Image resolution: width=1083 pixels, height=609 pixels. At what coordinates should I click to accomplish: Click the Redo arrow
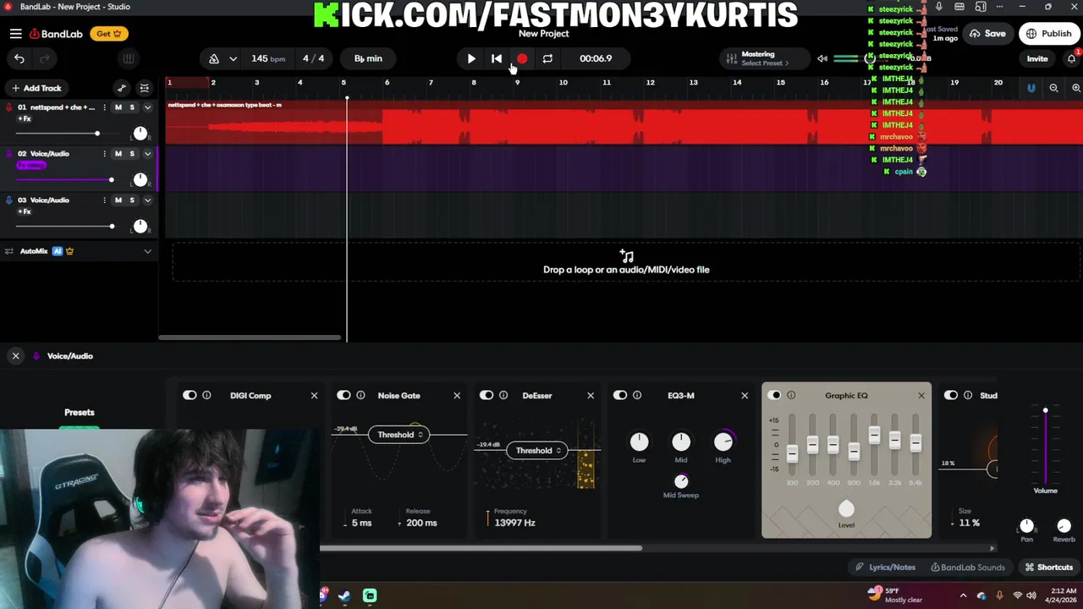(45, 58)
